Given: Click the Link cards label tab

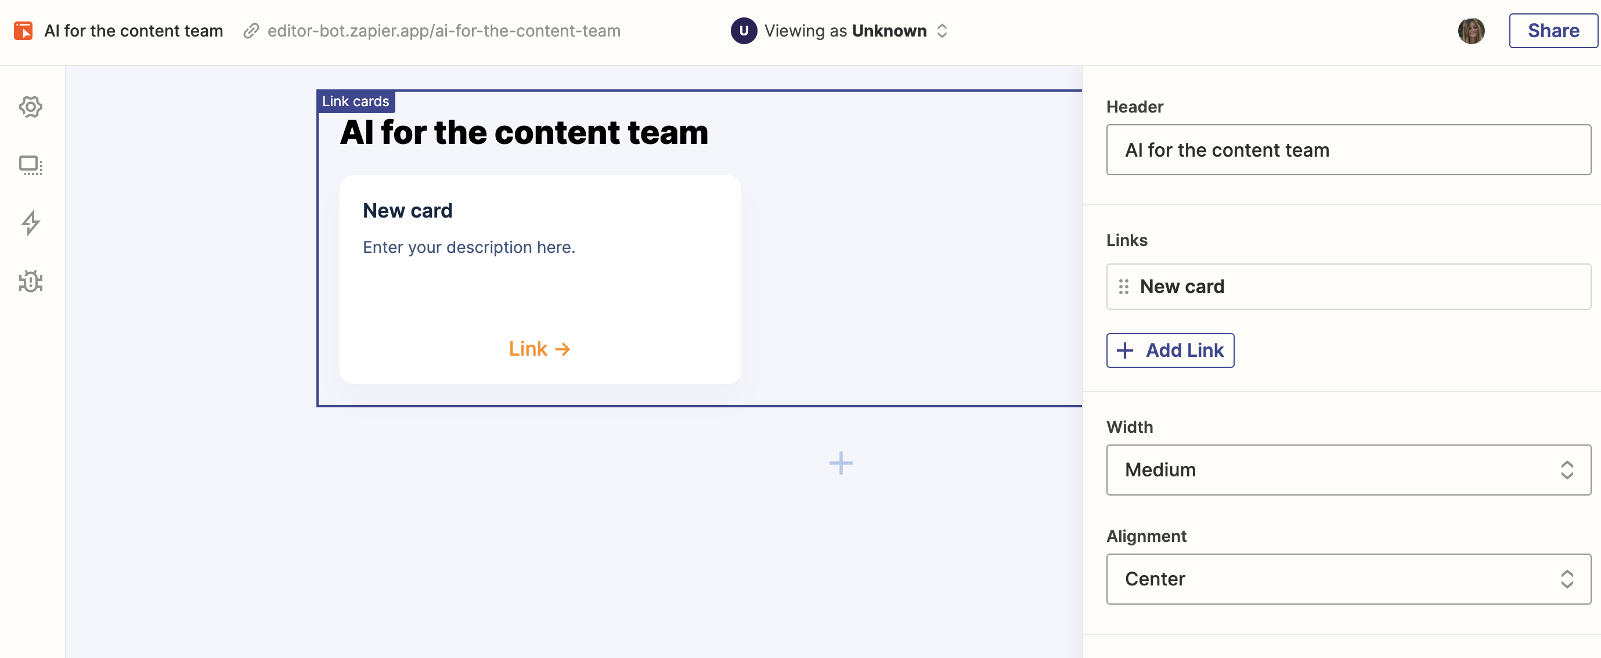Looking at the screenshot, I should [x=355, y=100].
